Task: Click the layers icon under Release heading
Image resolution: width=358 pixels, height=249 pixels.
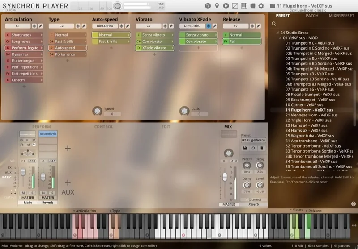Action: point(252,26)
